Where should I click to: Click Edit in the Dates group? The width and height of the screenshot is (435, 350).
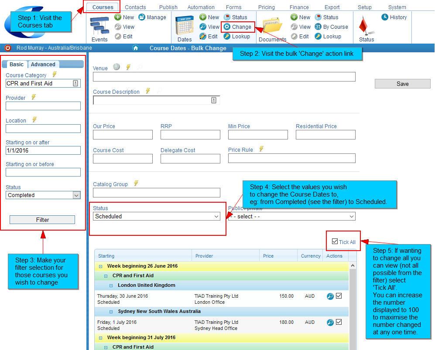[x=209, y=36]
